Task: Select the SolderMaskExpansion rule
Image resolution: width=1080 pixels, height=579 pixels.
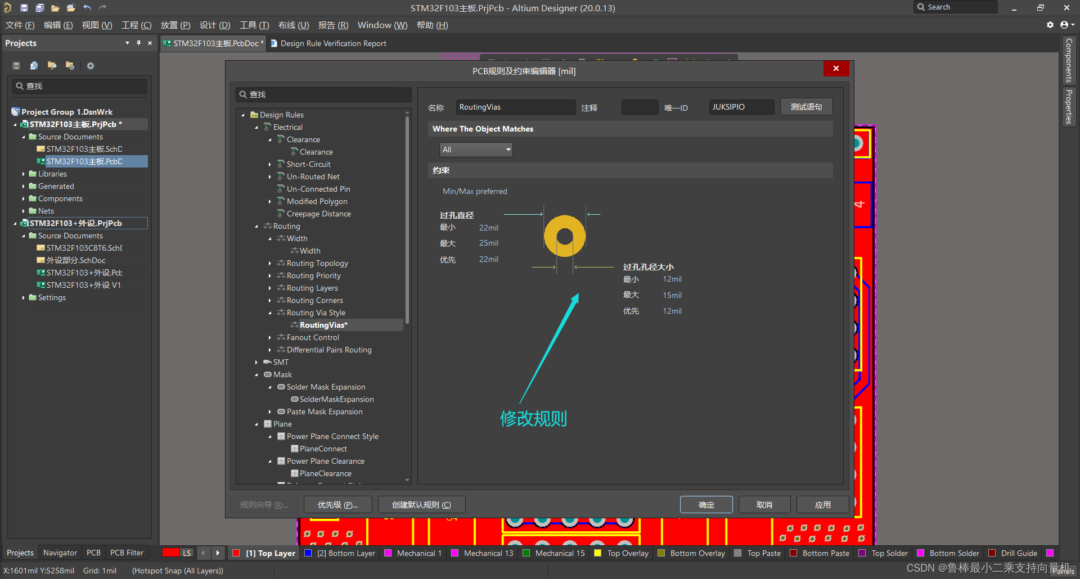Action: pyautogui.click(x=336, y=400)
